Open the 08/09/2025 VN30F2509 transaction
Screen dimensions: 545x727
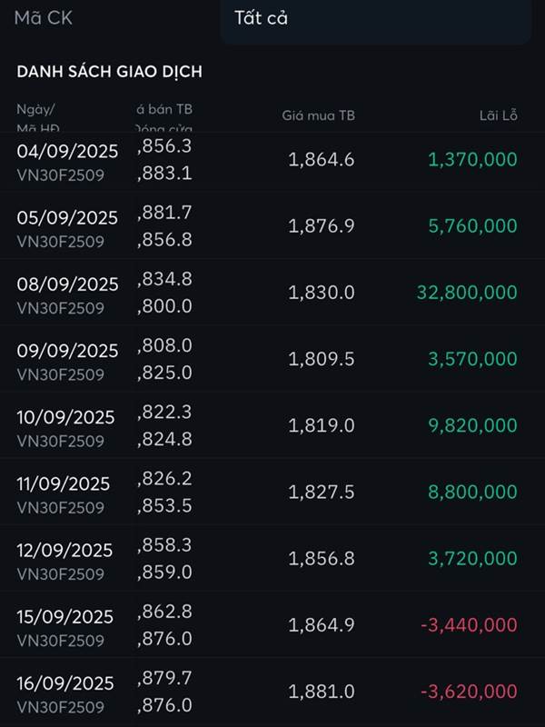tap(272, 293)
